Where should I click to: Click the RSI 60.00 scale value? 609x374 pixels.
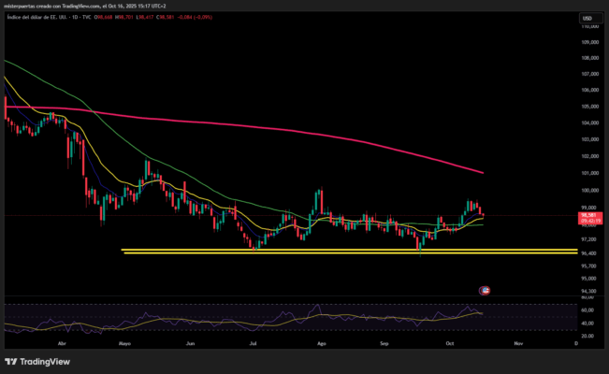pyautogui.click(x=587, y=311)
